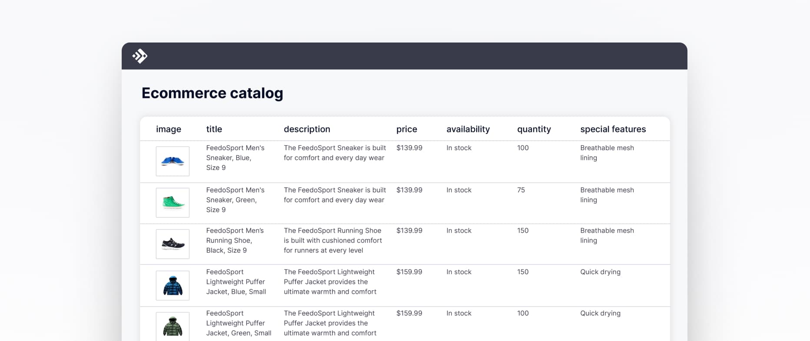Viewport: 810px width, 341px height.
Task: Click 'Quick drying' in the blue jacket row
Action: coord(600,272)
